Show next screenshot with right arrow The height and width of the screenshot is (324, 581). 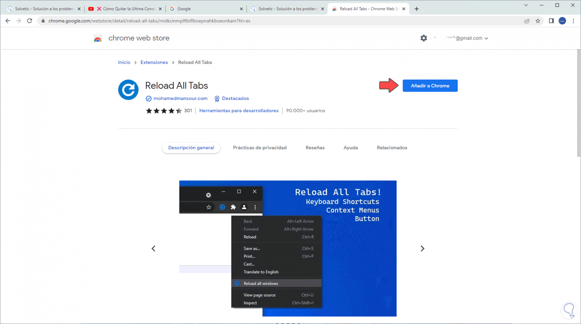click(x=423, y=249)
